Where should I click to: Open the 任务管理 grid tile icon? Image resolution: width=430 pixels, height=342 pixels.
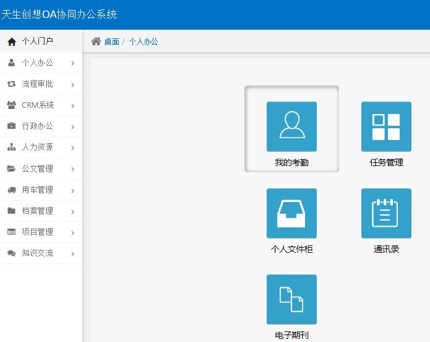(386, 126)
